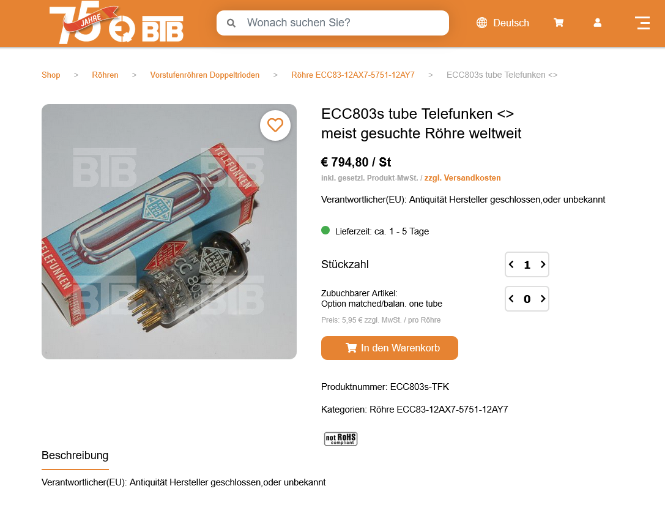Click the In den Warenkorb button

pyautogui.click(x=389, y=348)
